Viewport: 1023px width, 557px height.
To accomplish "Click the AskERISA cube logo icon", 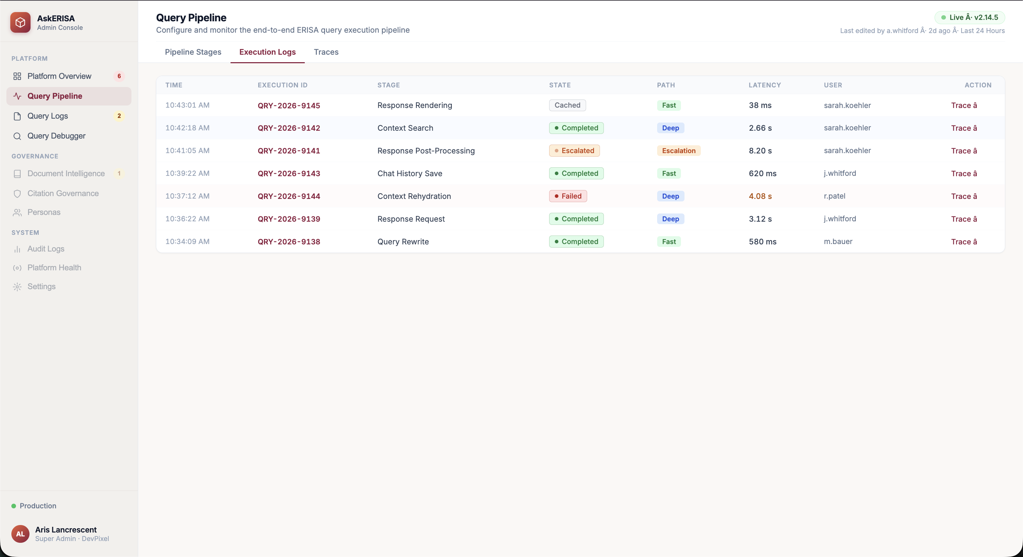I will (x=20, y=22).
